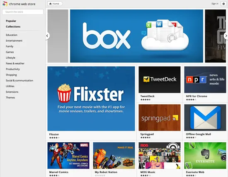
Task: Select the Education category
Action: 12,35
